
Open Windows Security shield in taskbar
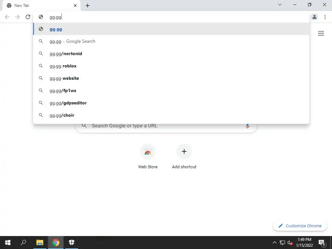[72, 243]
